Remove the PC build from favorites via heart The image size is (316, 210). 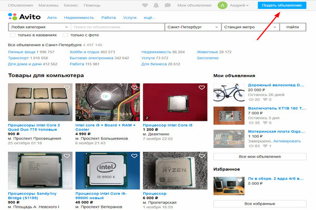(240, 180)
